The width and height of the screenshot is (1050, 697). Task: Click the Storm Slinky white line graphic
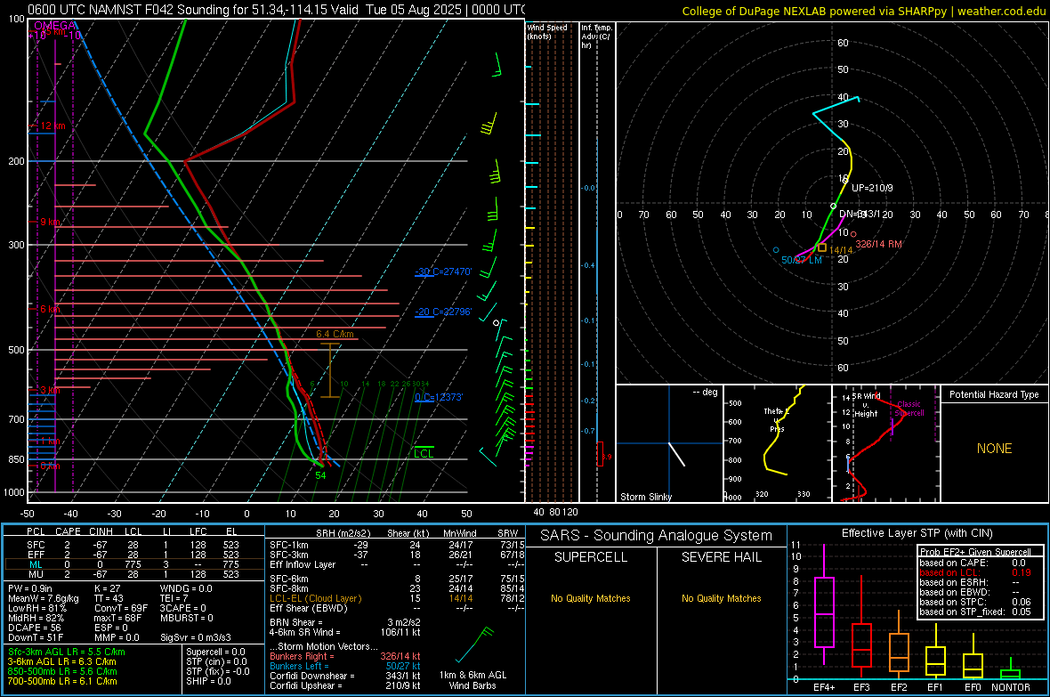pyautogui.click(x=677, y=454)
